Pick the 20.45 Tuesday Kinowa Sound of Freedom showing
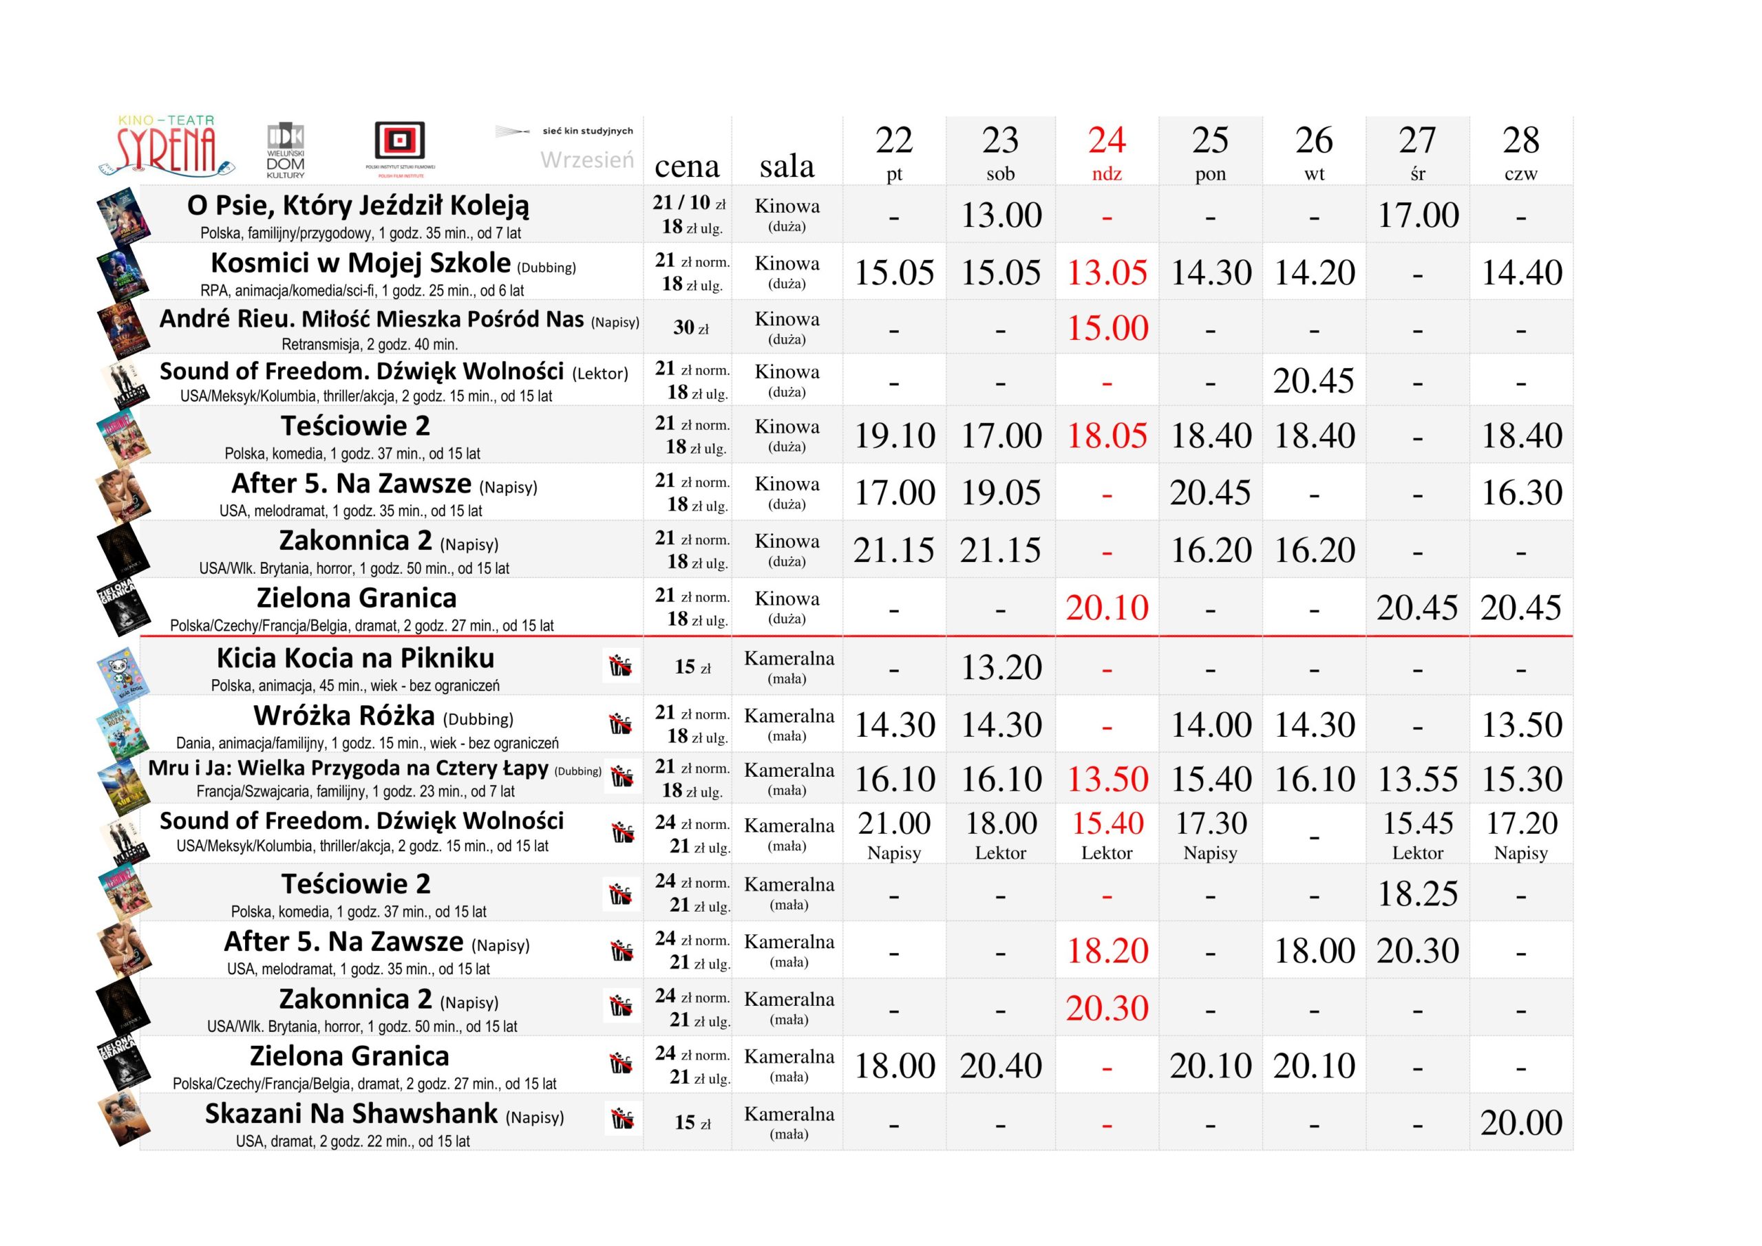1762x1246 pixels. 1314,381
